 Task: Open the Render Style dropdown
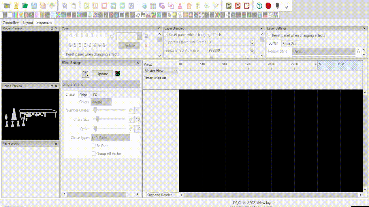click(x=323, y=51)
